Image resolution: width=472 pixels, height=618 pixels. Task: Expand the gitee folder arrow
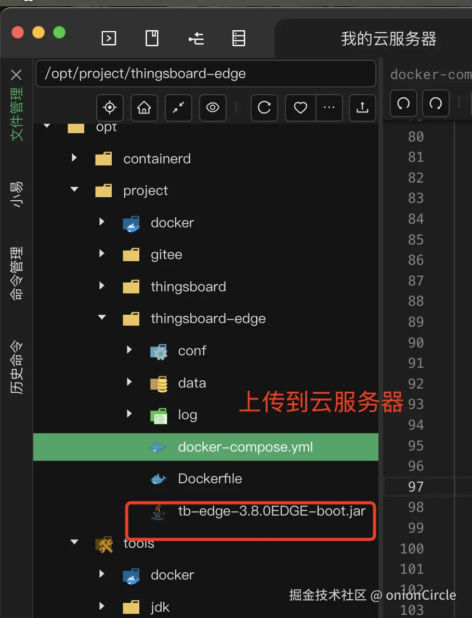click(102, 253)
